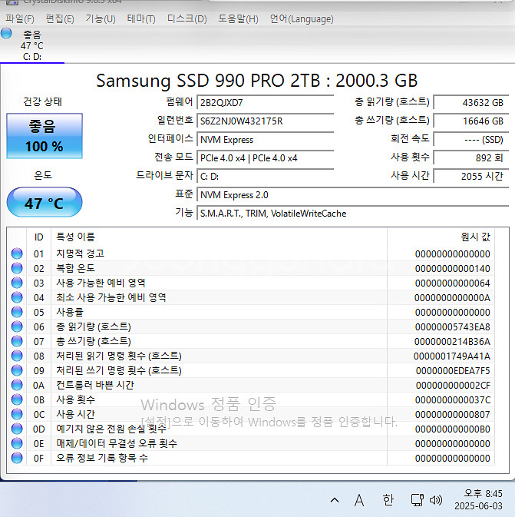The image size is (515, 517).
Task: Select the 치명적 경고 attribute row
Action: click(x=250, y=254)
